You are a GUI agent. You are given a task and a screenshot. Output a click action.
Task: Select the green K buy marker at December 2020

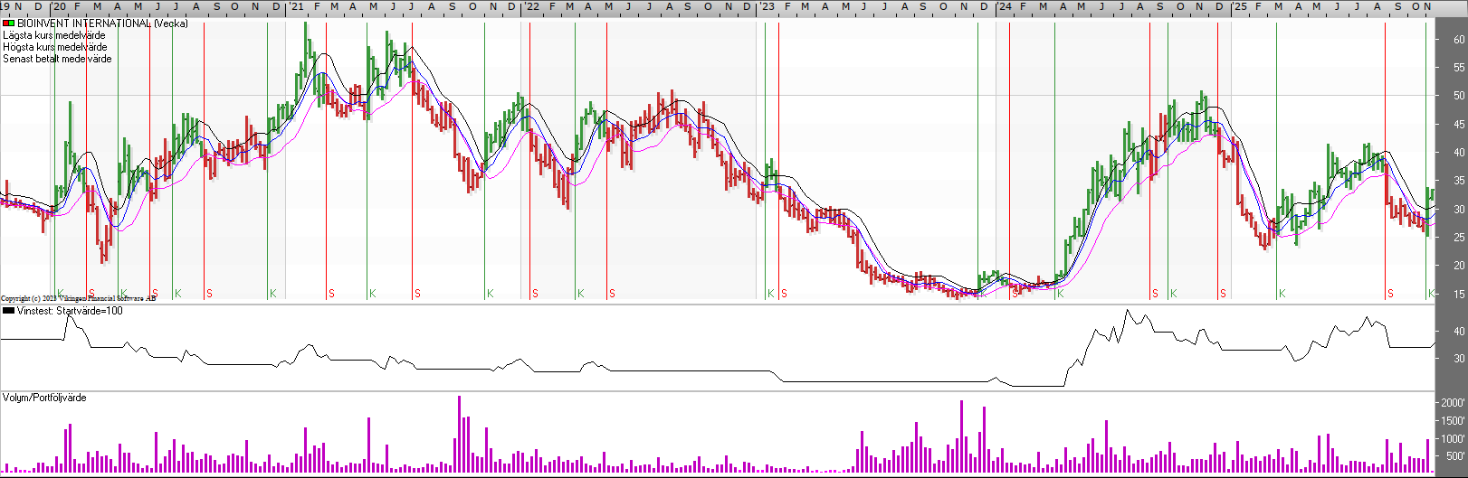(272, 294)
